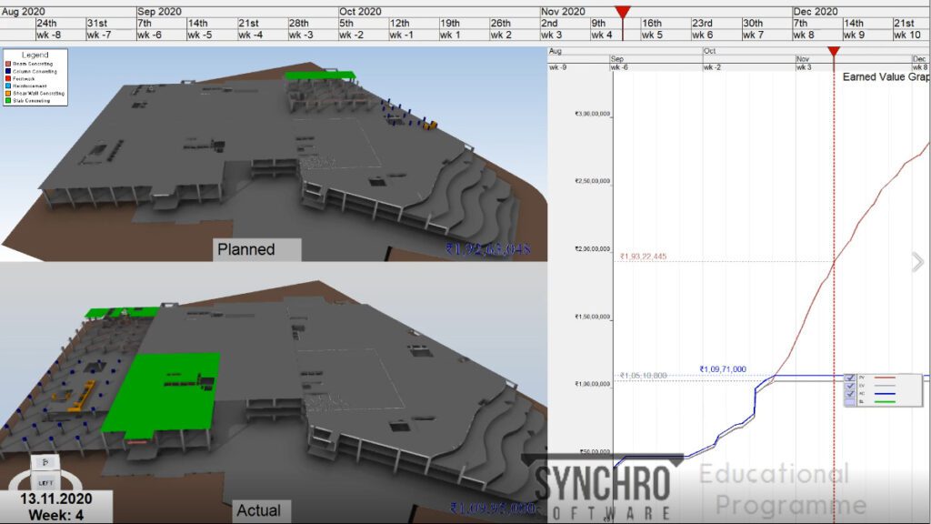Click the green slab in the Actual model
This screenshot has height=524, width=931.
pos(164,391)
